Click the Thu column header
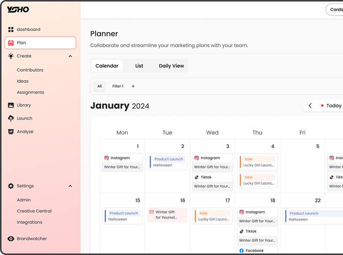 257,132
